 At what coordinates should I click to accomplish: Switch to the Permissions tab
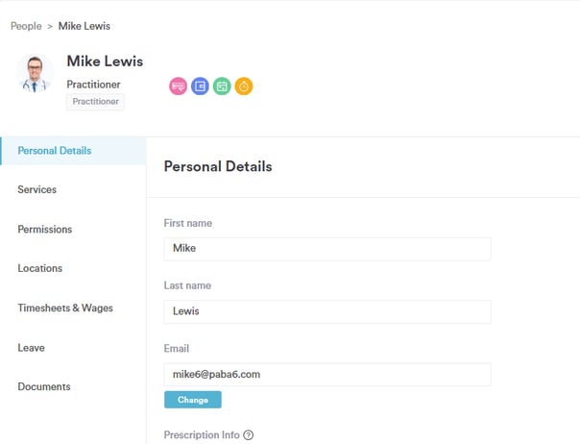click(45, 230)
